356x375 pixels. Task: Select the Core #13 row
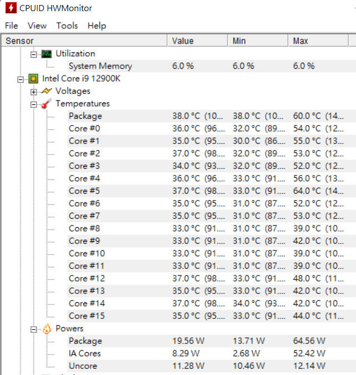[x=212, y=291]
